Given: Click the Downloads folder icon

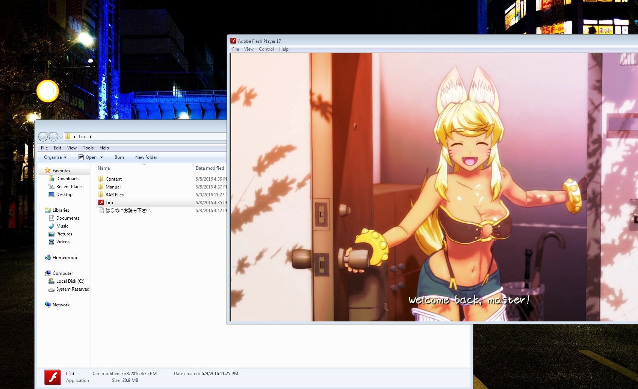Looking at the screenshot, I should point(51,179).
